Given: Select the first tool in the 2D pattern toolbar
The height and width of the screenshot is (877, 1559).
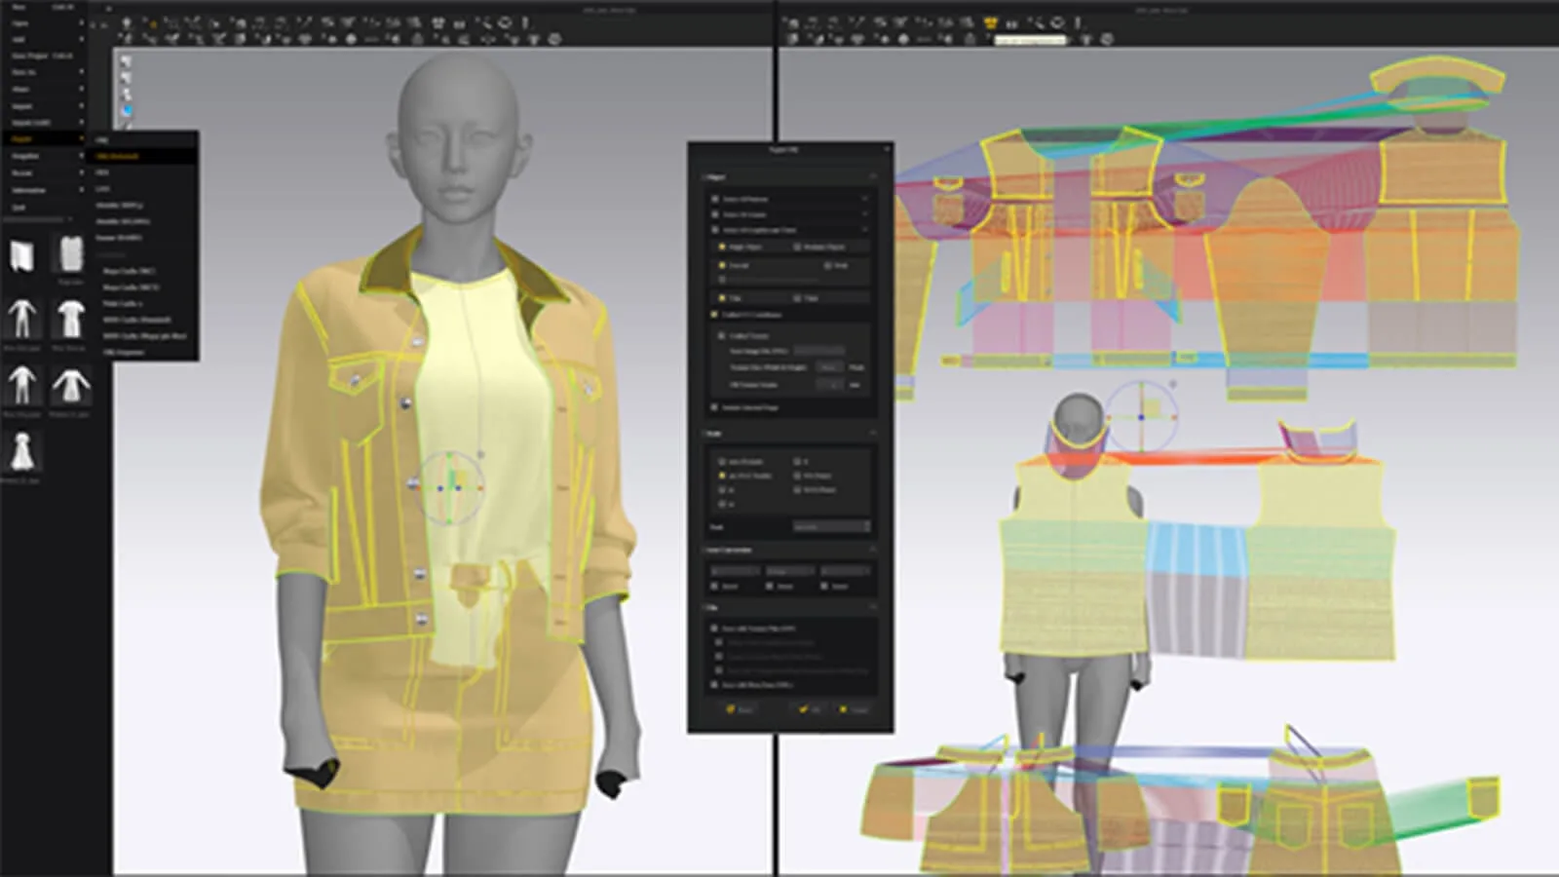Looking at the screenshot, I should pyautogui.click(x=791, y=21).
